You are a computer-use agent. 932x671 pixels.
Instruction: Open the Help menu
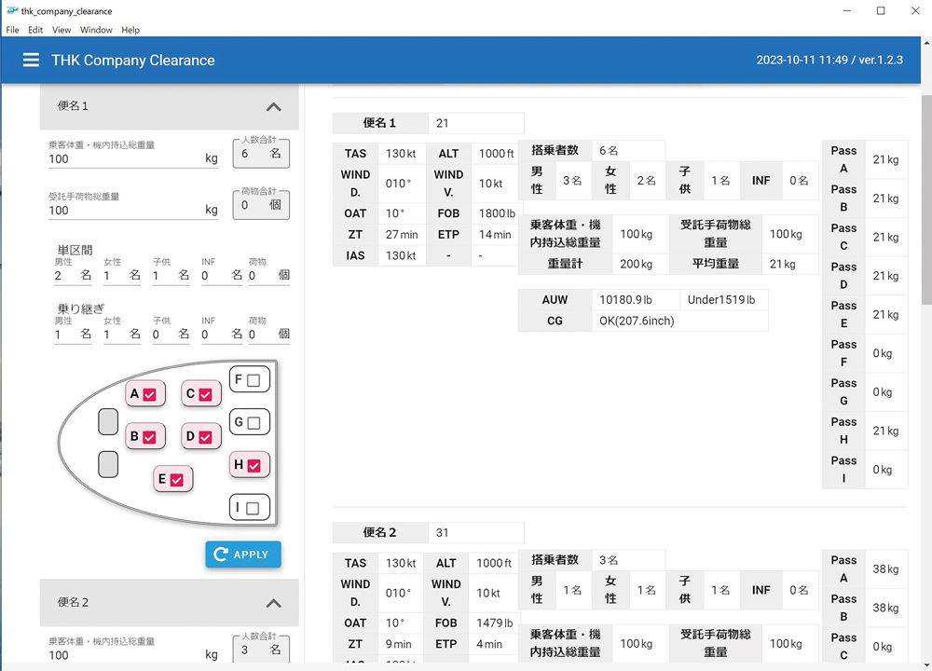click(x=130, y=30)
